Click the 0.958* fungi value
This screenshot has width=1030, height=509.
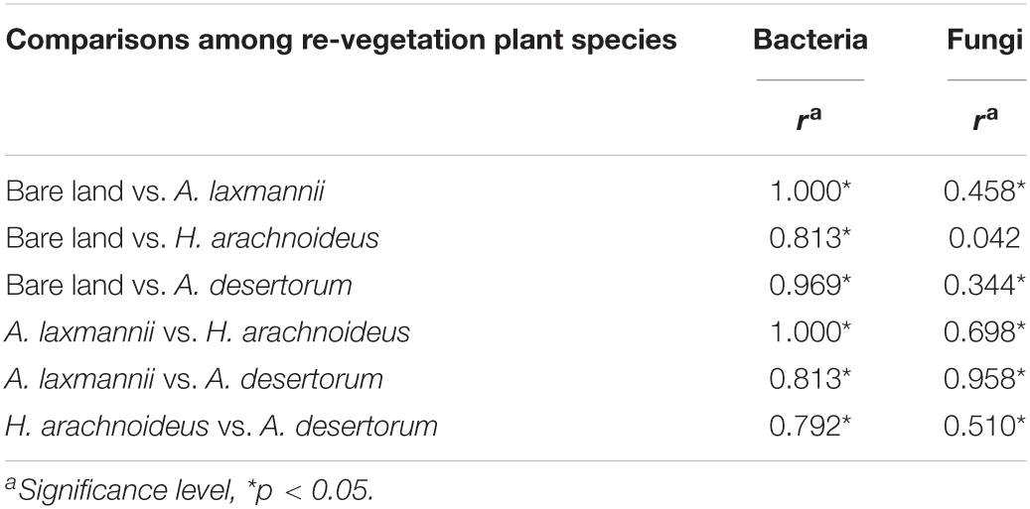point(984,379)
